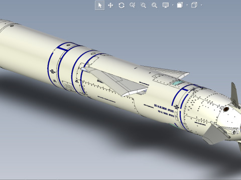The image size is (241, 180).
Task: Select the Rotate view tool
Action: pos(122,5)
